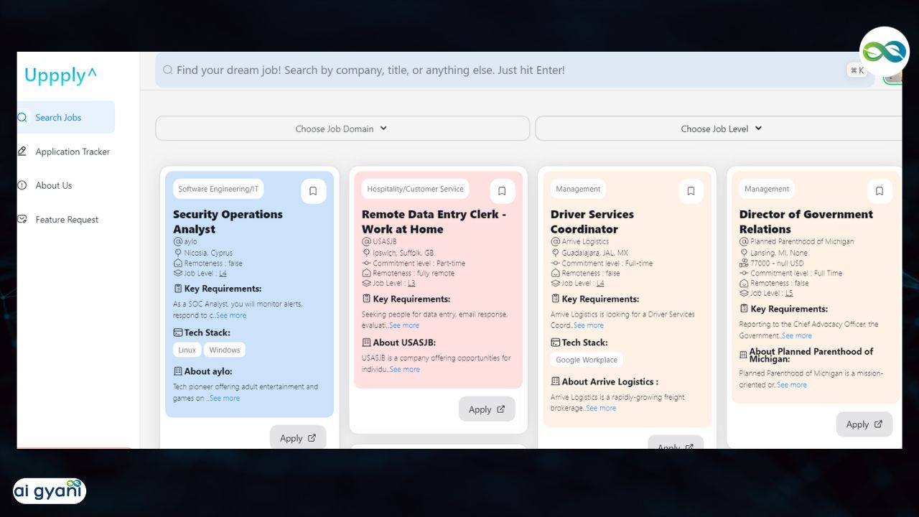Bookmark the Driver Services Coordinator job

[691, 191]
